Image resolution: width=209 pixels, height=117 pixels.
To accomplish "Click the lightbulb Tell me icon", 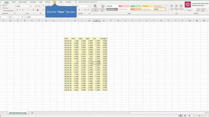I will click(x=76, y=2).
